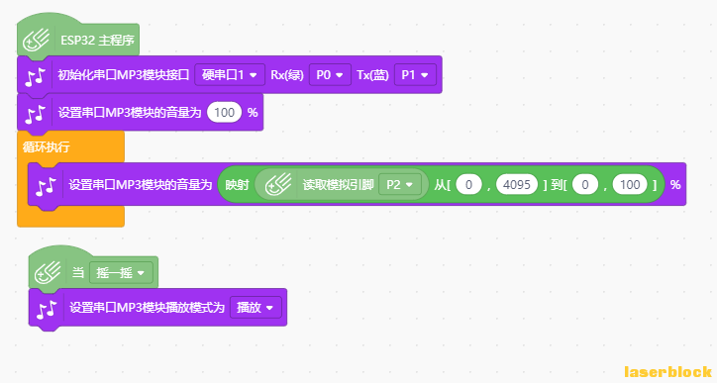Click meteor icon inside 读取模拟引脚 block

278,185
